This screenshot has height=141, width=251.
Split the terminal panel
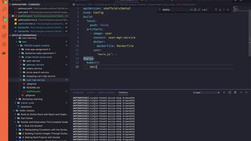coord(230,92)
